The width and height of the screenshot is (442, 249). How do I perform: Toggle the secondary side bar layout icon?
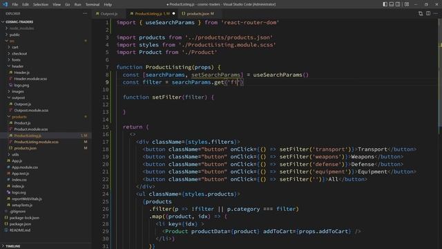click(398, 4)
